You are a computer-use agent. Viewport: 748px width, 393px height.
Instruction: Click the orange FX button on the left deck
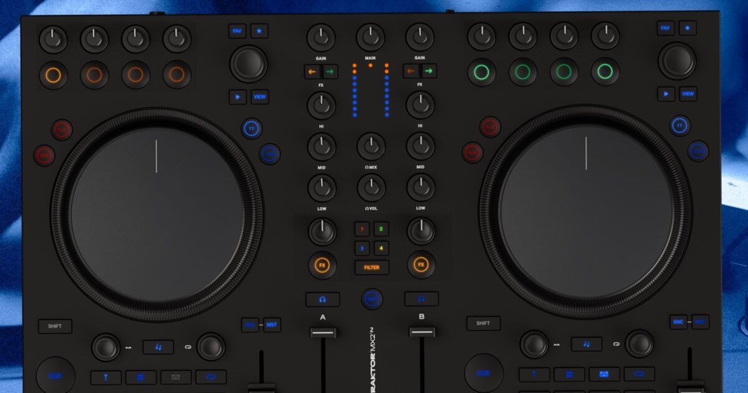(322, 263)
